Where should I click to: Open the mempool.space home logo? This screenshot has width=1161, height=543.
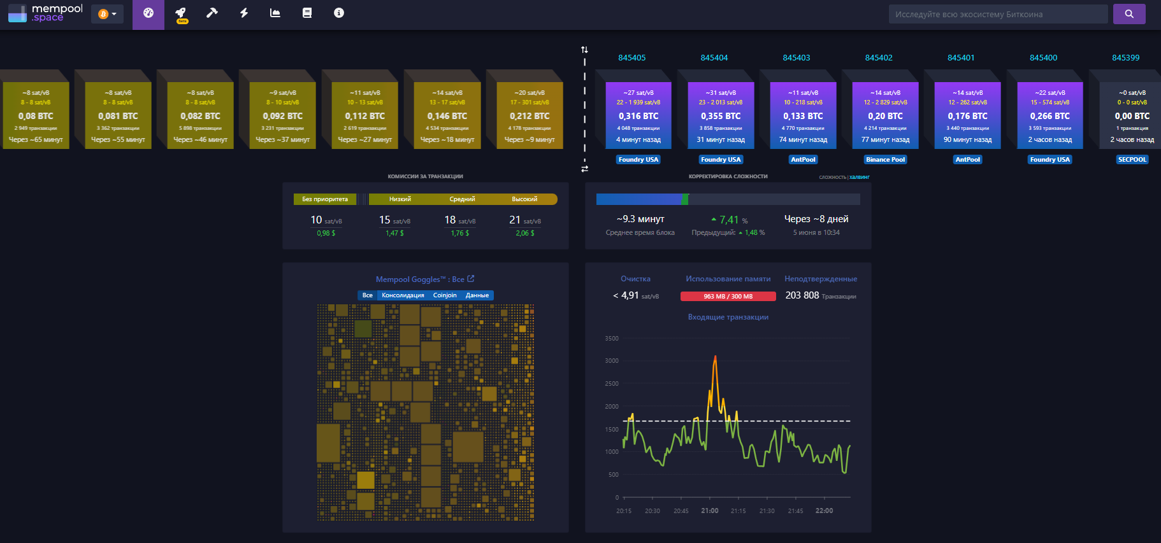click(45, 13)
